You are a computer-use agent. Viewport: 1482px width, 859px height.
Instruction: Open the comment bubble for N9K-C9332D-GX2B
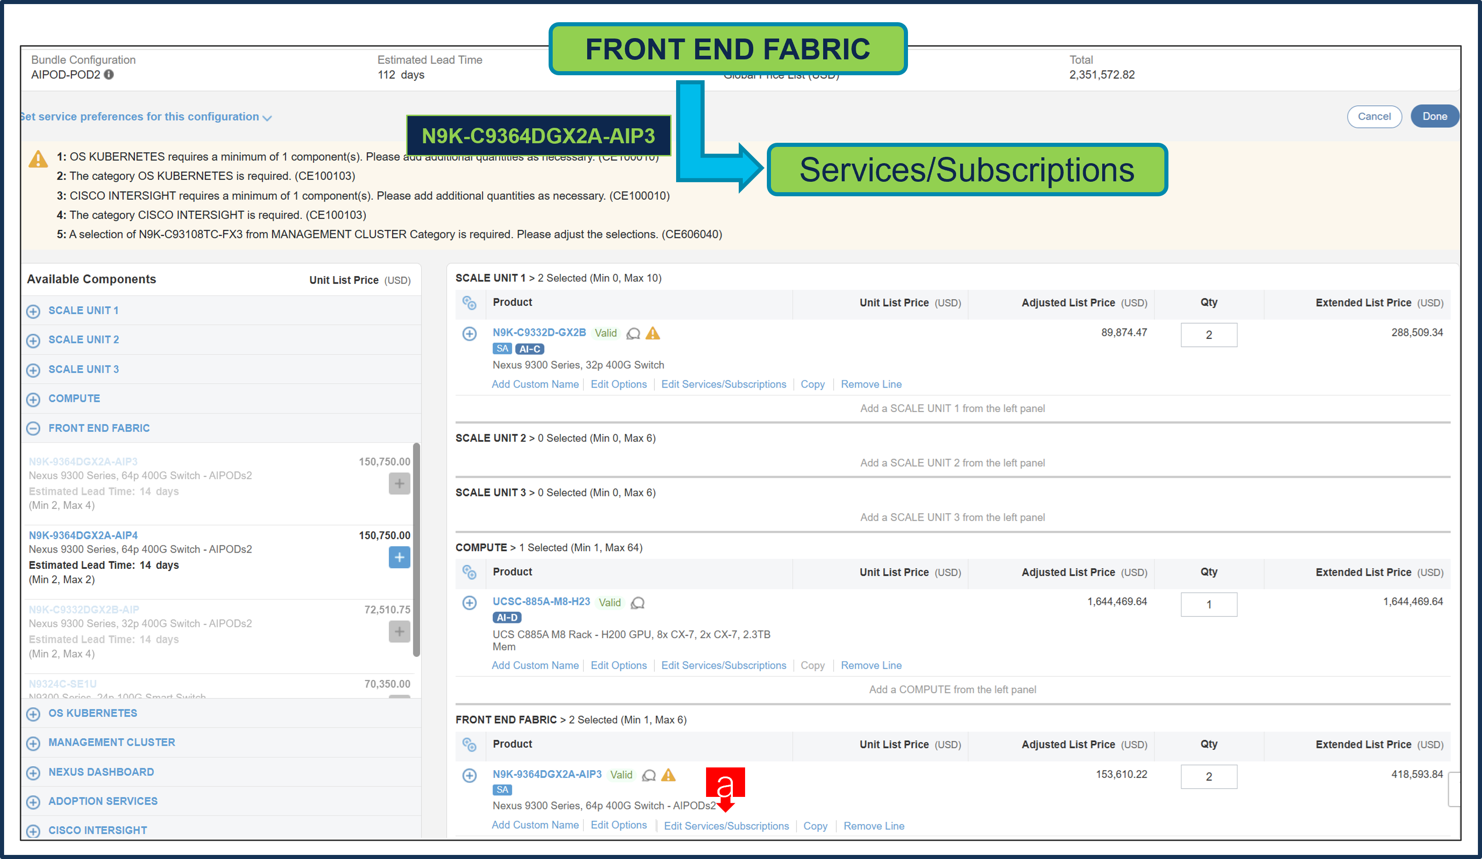[633, 333]
